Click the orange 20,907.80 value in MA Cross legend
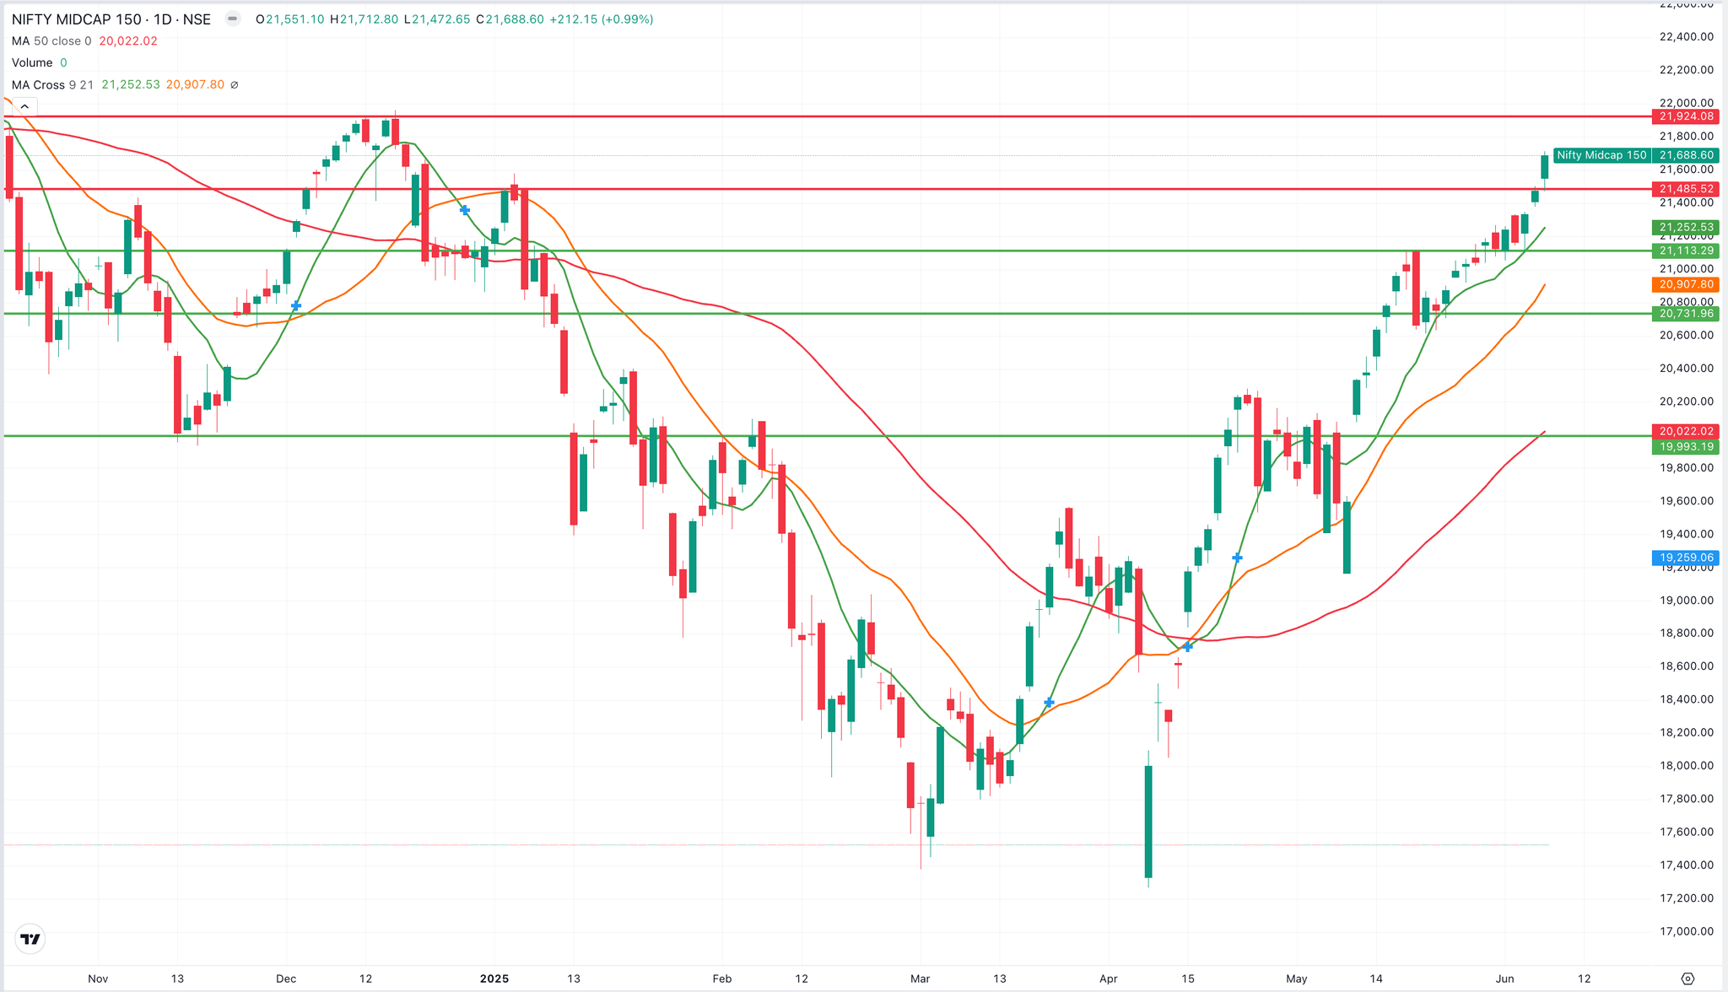The image size is (1728, 992). 195,84
